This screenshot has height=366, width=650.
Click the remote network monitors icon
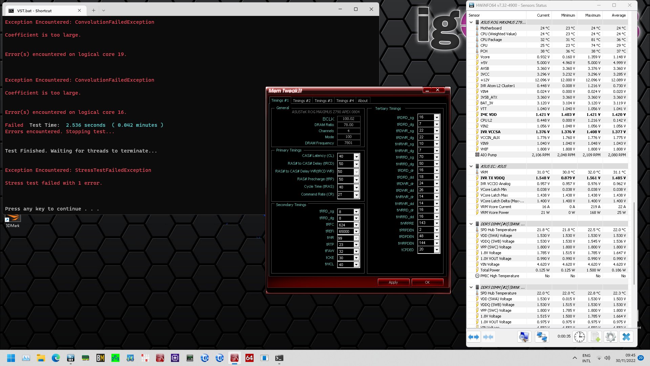click(x=542, y=337)
